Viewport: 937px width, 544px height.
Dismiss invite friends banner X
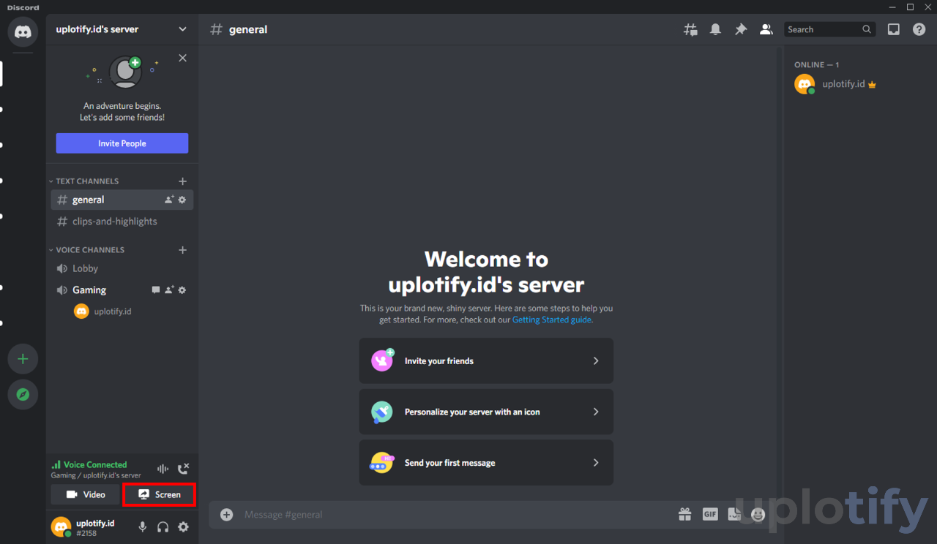(x=182, y=58)
